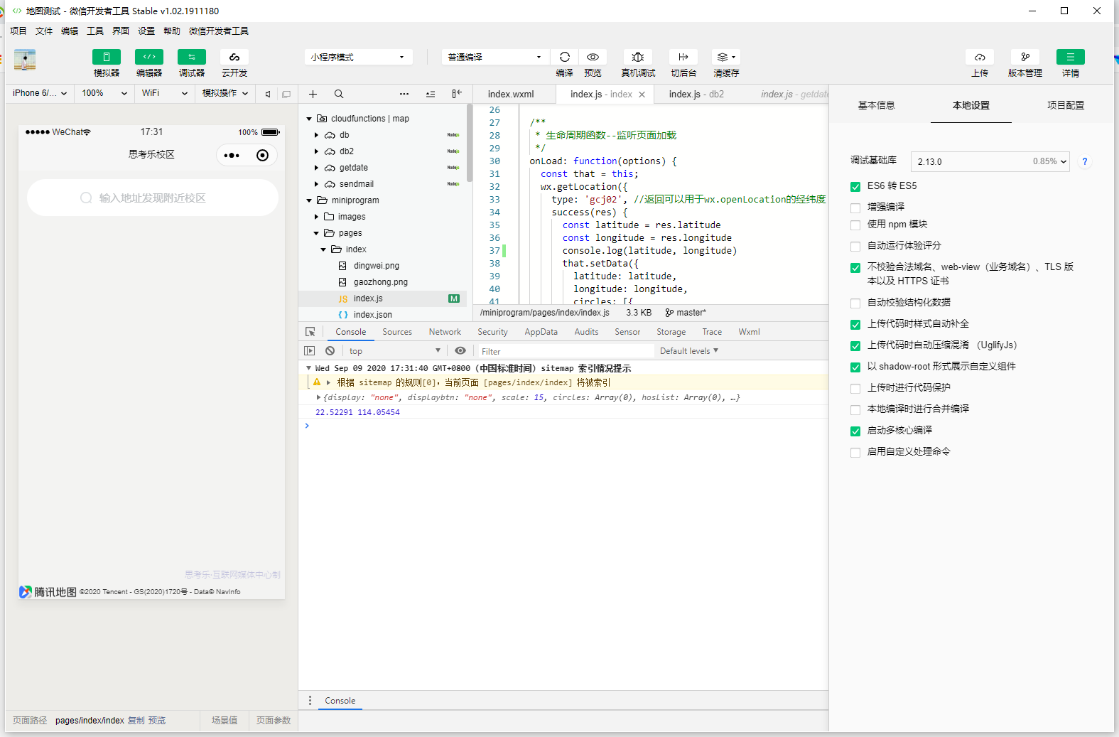Open 模拟操作 dropdown

click(x=225, y=93)
